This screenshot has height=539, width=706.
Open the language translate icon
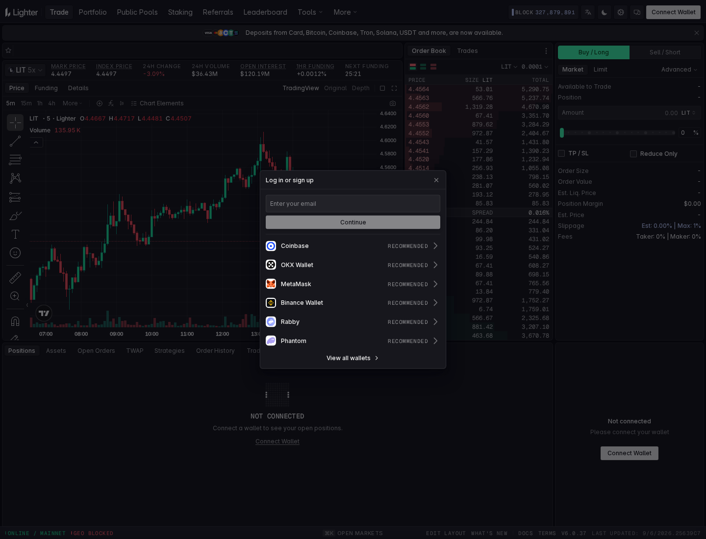pyautogui.click(x=588, y=12)
